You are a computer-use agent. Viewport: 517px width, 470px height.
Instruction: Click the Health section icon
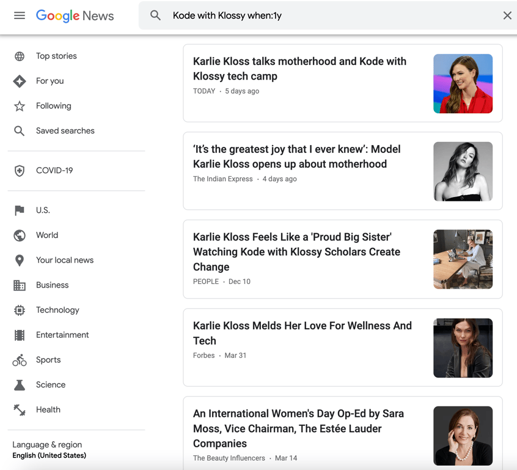pos(20,409)
